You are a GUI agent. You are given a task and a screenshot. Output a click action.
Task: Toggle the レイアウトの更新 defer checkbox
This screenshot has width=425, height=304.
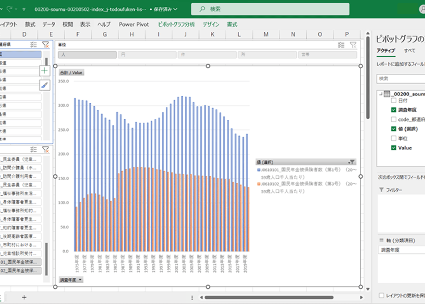click(382, 295)
